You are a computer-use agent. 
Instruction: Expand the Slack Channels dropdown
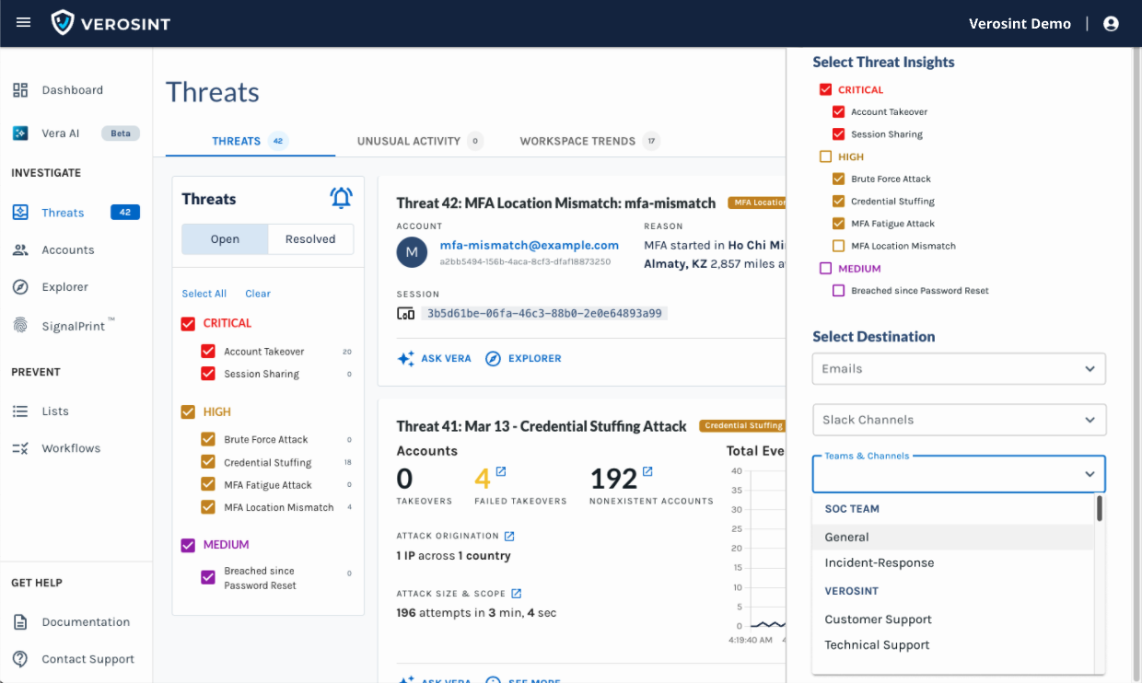(x=959, y=420)
